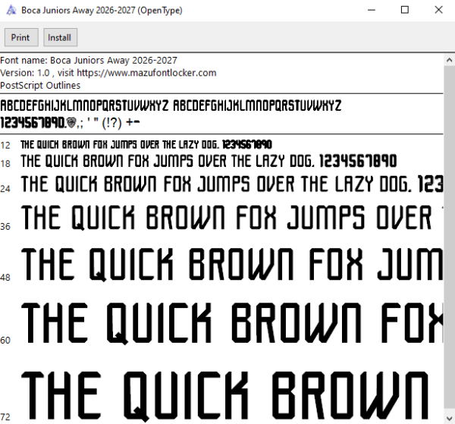Click the size 36 sample sentence

232,218
